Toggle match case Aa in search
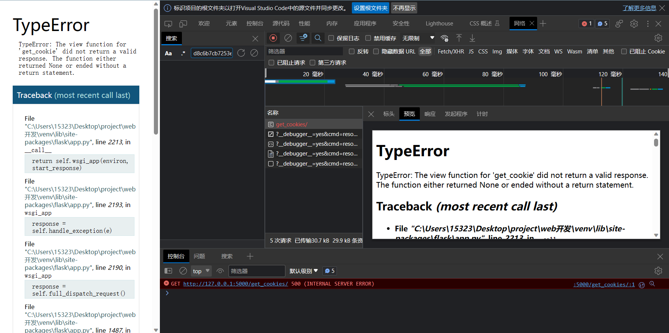669x333 pixels. [168, 53]
